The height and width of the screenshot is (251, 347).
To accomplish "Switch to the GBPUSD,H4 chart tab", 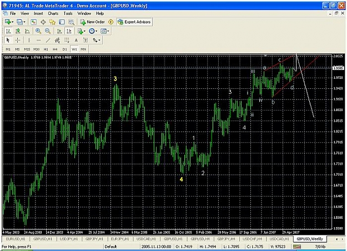I will 200,239.
